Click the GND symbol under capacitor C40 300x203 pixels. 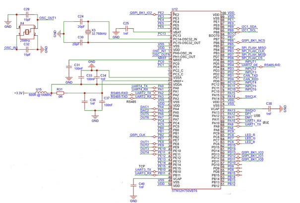click(133, 199)
